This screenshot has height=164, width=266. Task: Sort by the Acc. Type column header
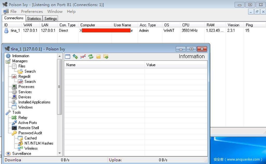150,25
